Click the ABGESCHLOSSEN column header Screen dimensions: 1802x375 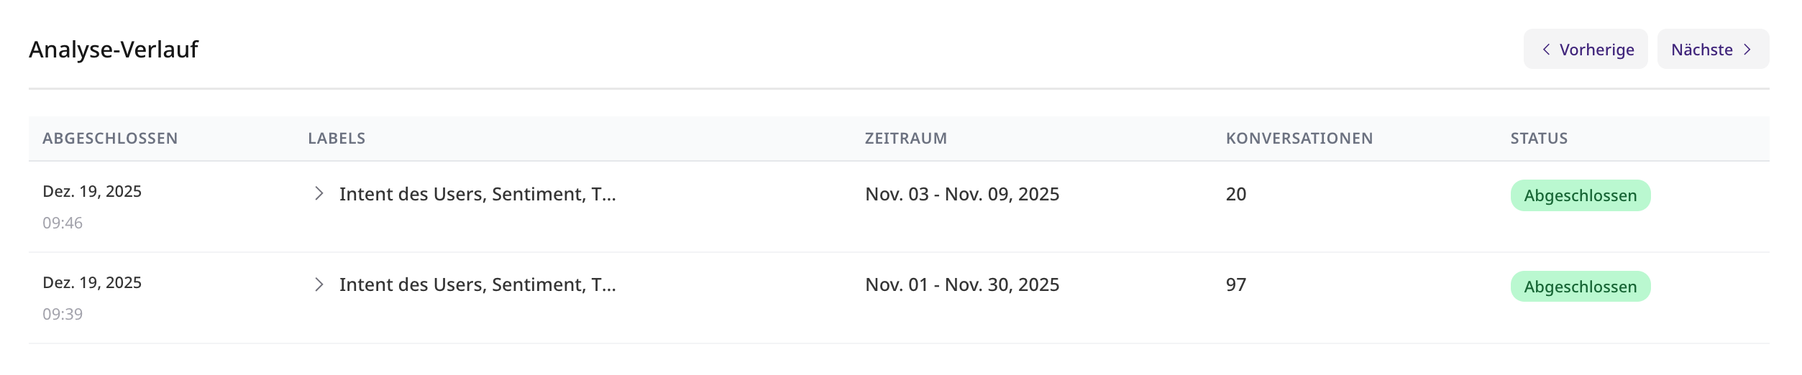[110, 139]
